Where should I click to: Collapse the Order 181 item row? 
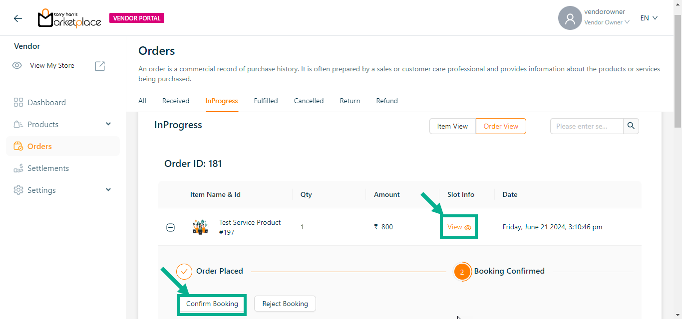[170, 228]
